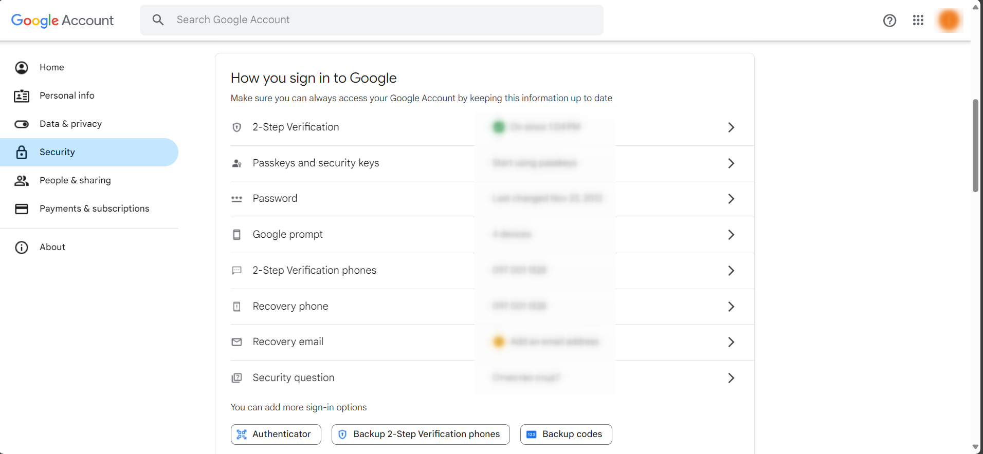Expand the Recovery email row chevron

[x=731, y=342]
